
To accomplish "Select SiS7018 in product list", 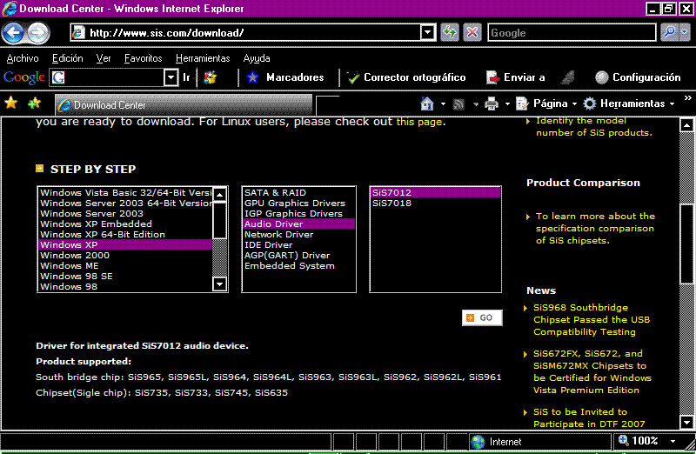I will point(436,204).
